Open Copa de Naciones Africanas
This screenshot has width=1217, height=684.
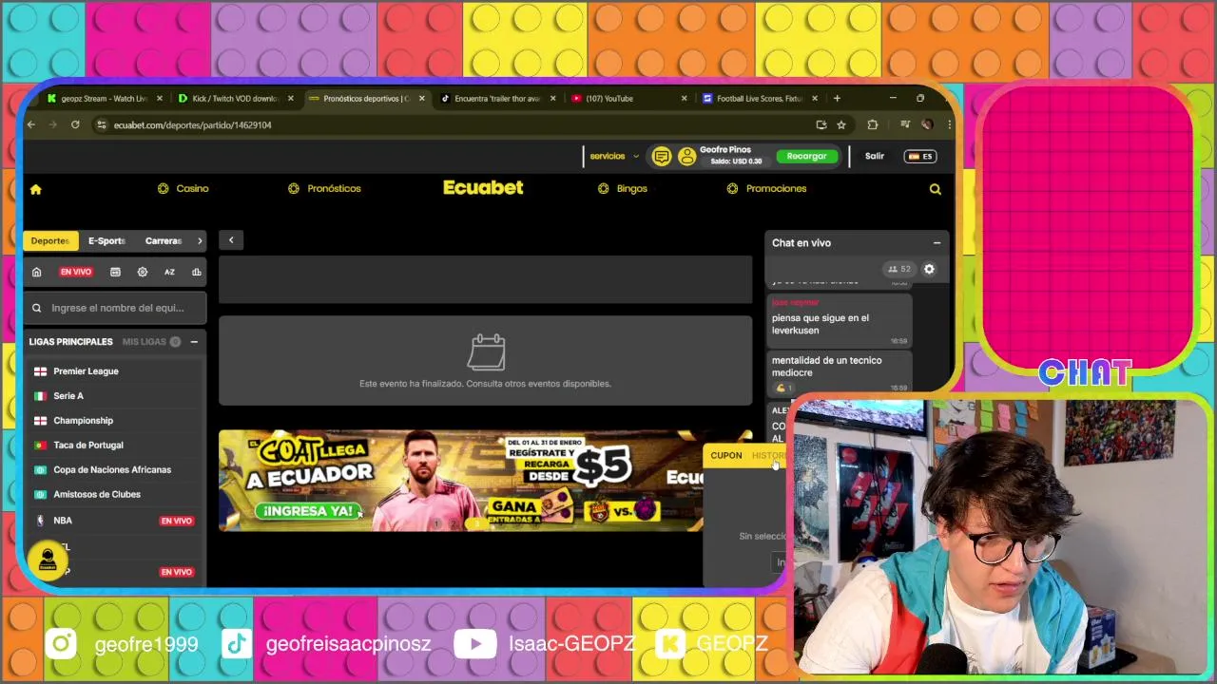pos(114,470)
